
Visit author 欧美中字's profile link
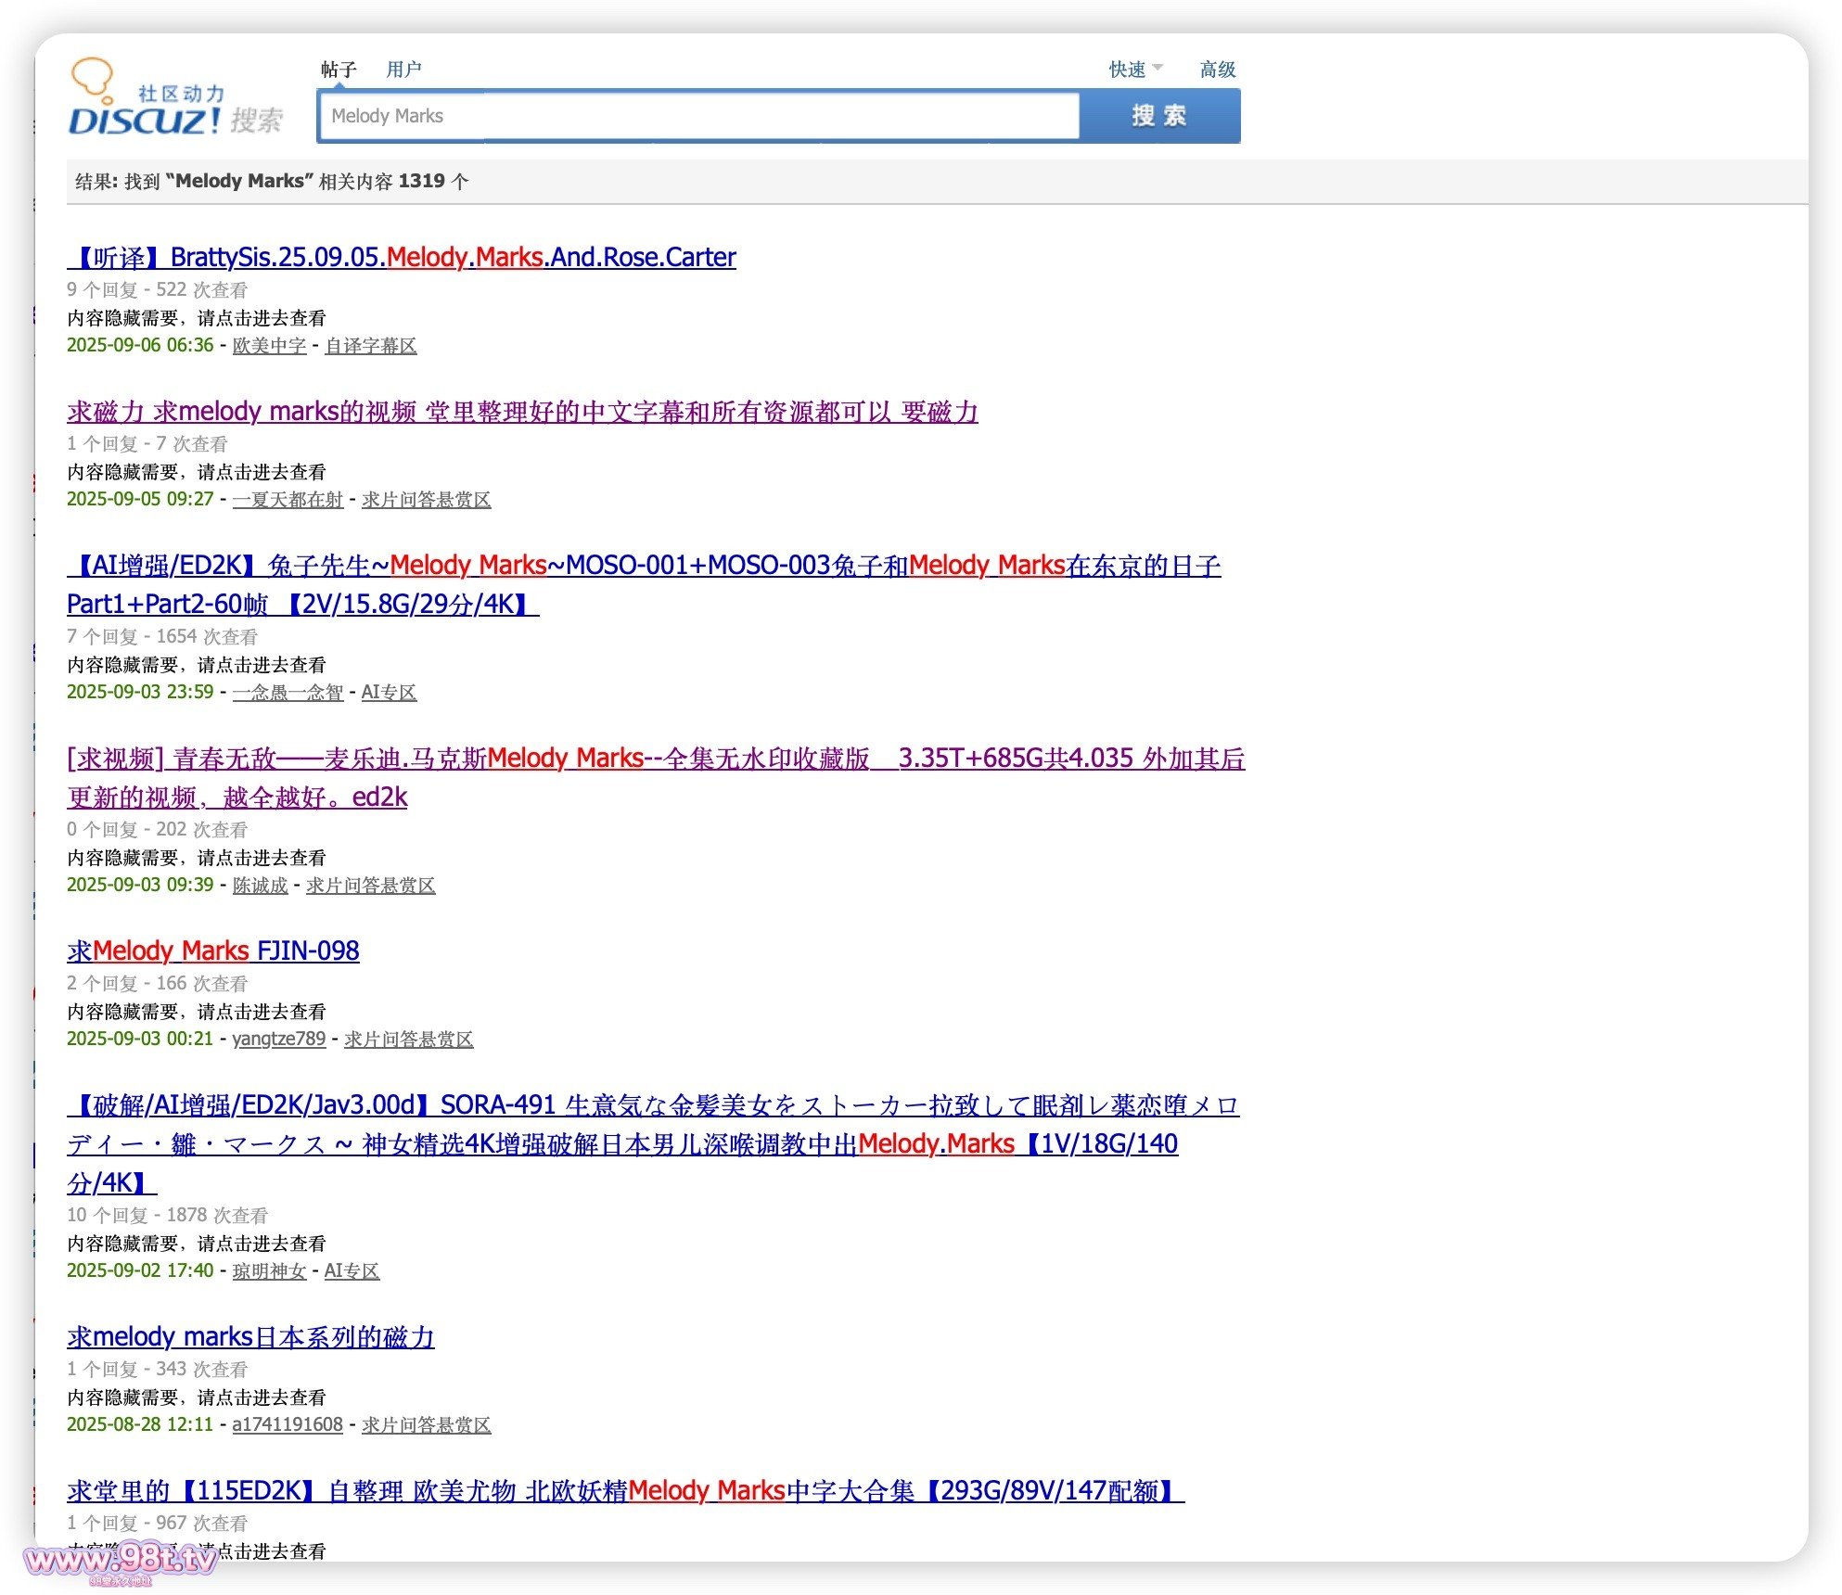(269, 345)
